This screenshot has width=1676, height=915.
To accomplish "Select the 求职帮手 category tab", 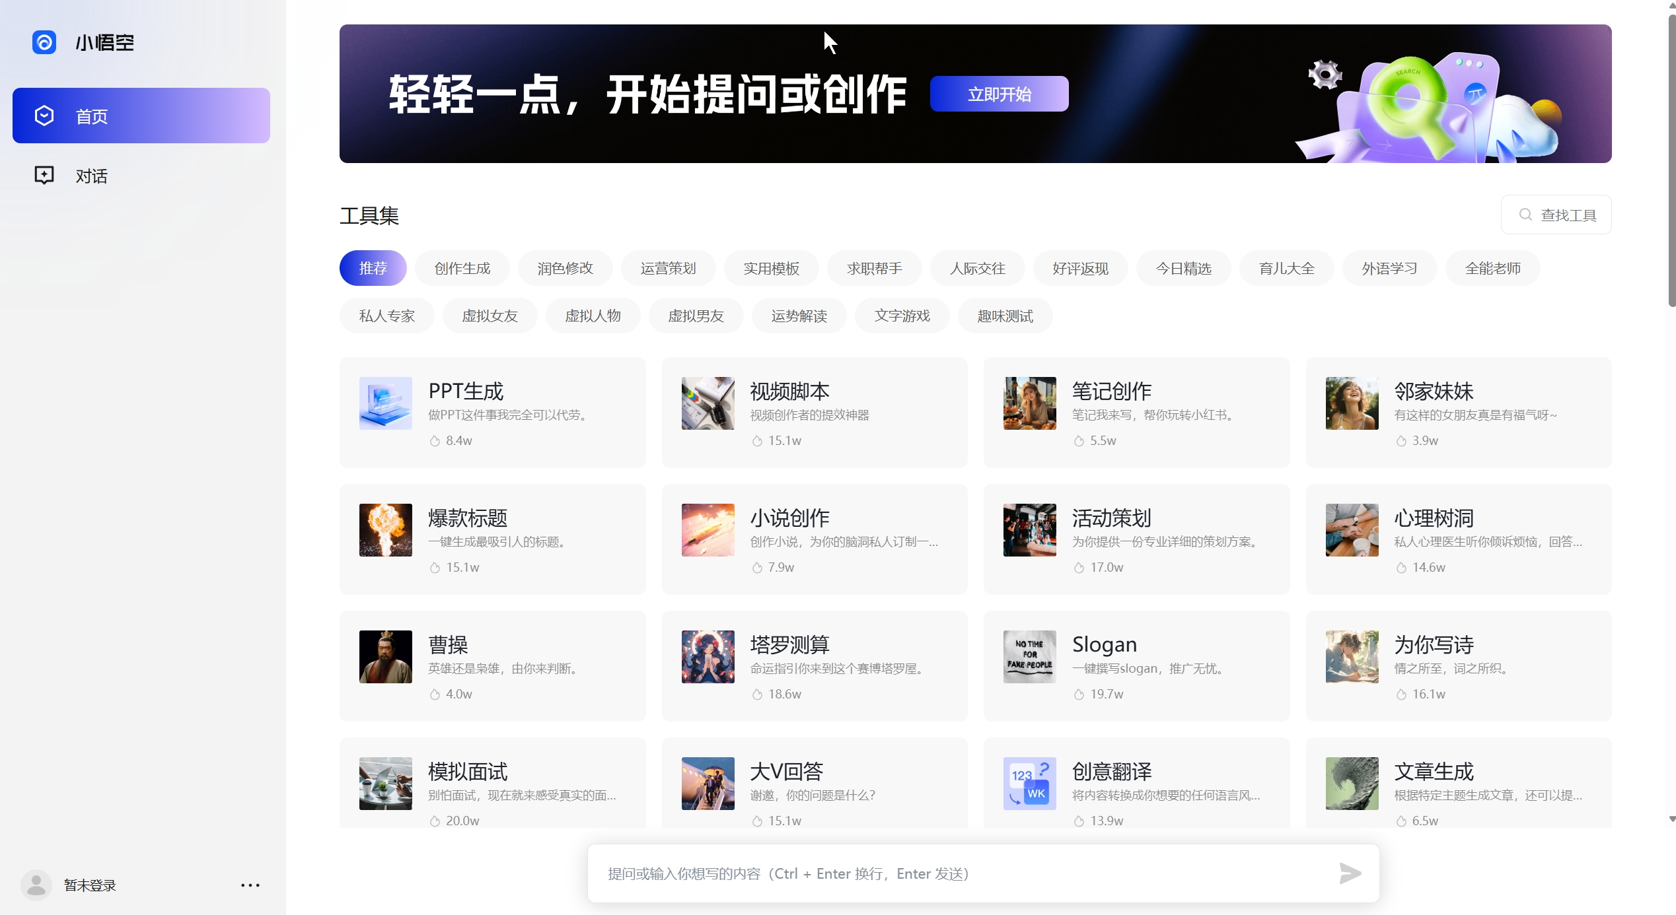I will (x=875, y=269).
